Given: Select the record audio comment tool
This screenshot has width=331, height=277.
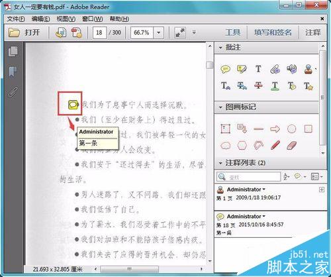Looking at the screenshot, I should coord(292,69).
